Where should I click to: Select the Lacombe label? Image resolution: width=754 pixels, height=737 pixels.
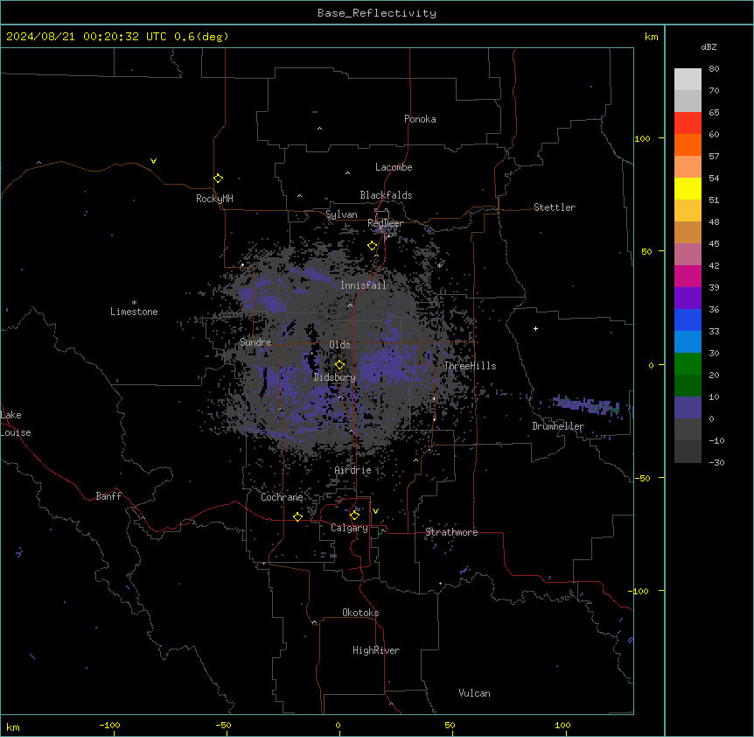click(x=394, y=167)
